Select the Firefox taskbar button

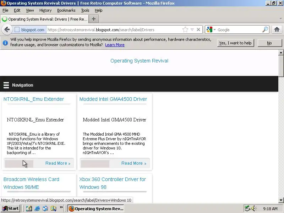(x=96, y=208)
